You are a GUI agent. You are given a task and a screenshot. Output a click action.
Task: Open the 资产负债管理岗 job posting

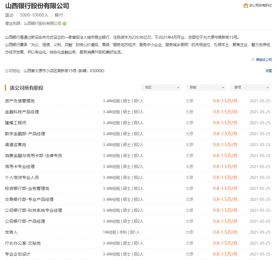(20, 101)
